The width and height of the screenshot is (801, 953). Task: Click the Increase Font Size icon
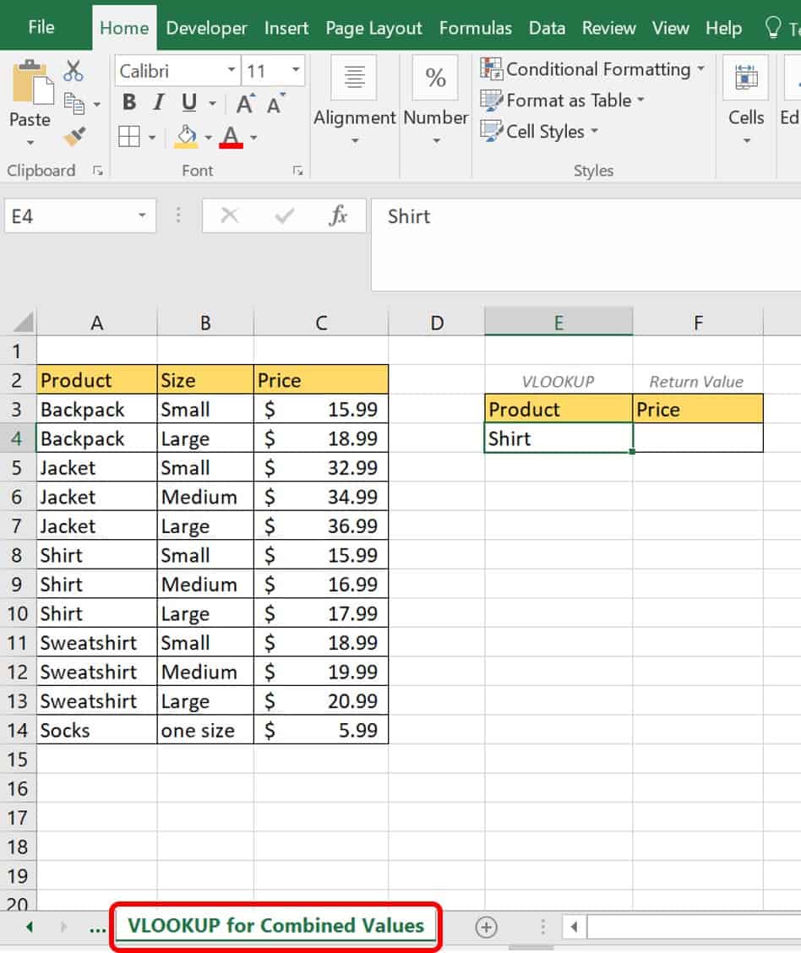click(x=245, y=104)
